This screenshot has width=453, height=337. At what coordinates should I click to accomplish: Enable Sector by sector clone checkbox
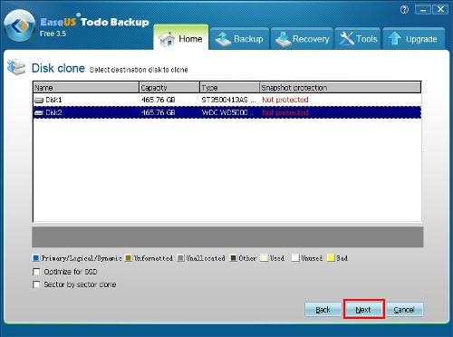pyautogui.click(x=36, y=284)
